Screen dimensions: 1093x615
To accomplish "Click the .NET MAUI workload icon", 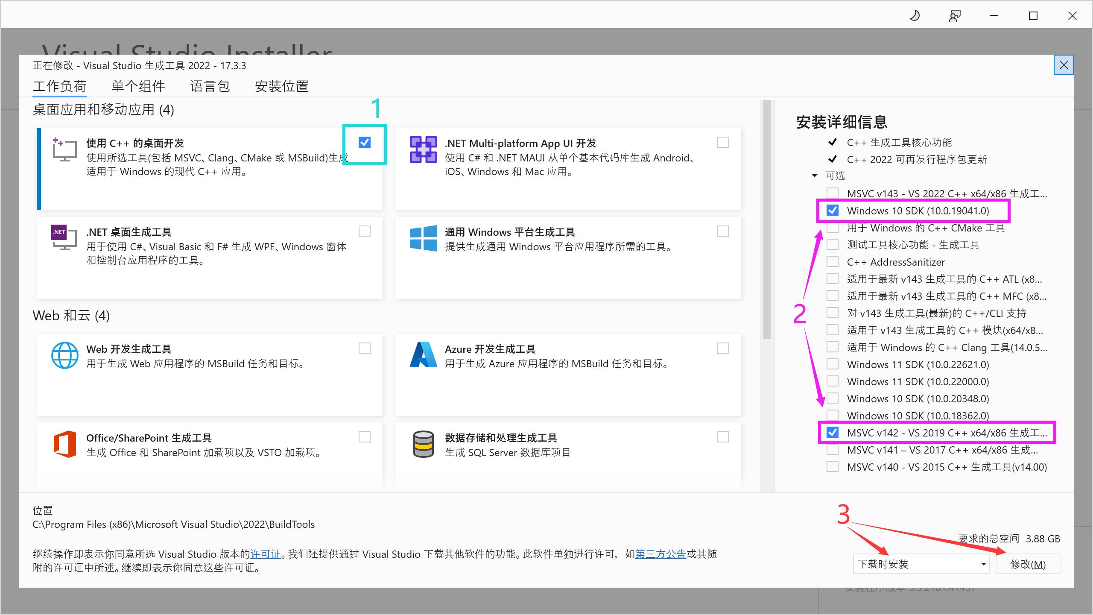I will coord(423,149).
